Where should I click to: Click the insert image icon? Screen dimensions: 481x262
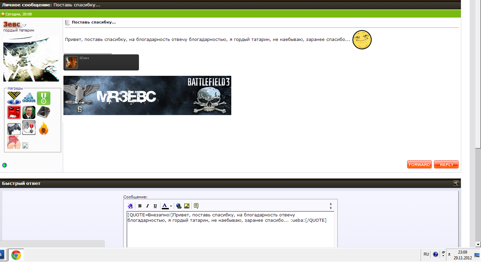coord(187,206)
